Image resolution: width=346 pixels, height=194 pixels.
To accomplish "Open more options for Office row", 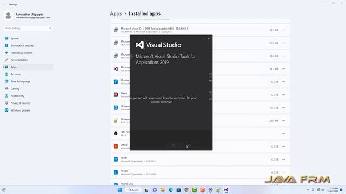I will click(283, 146).
